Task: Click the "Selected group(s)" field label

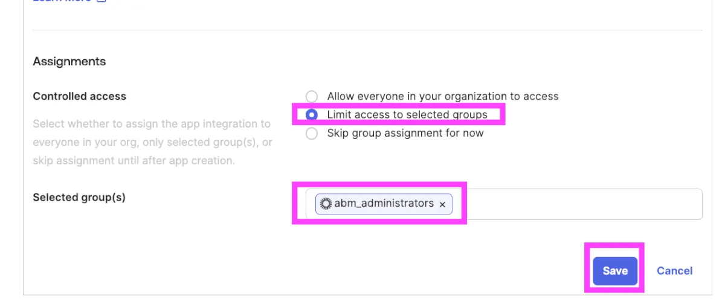Action: [x=79, y=198]
